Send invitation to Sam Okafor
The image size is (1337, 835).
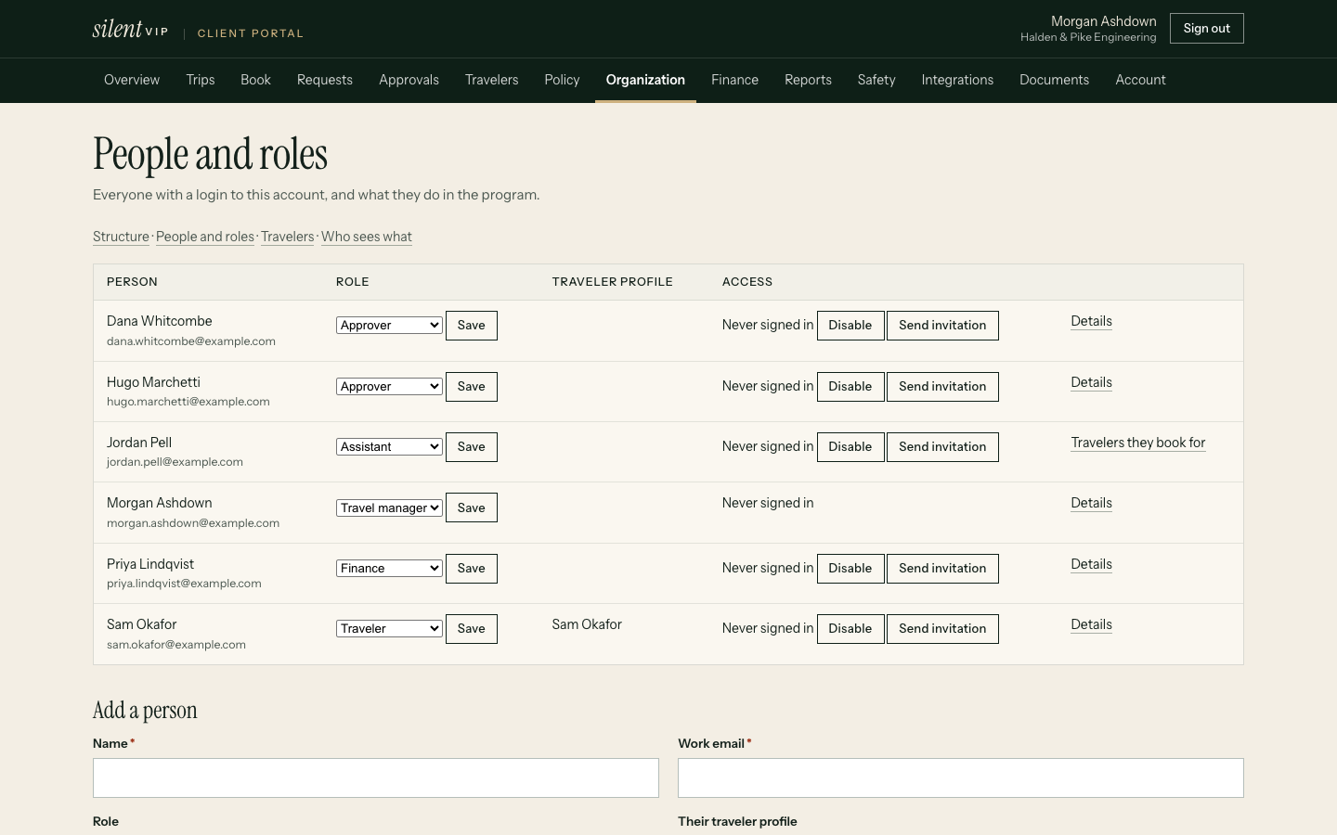pos(942,629)
